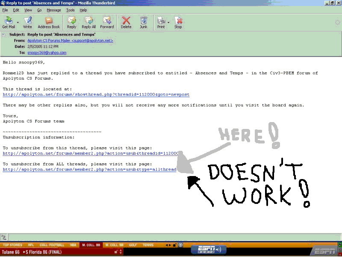This screenshot has height=257, width=342.
Task: Click the unsubscribe from ALL threads link
Action: pyautogui.click(x=89, y=170)
